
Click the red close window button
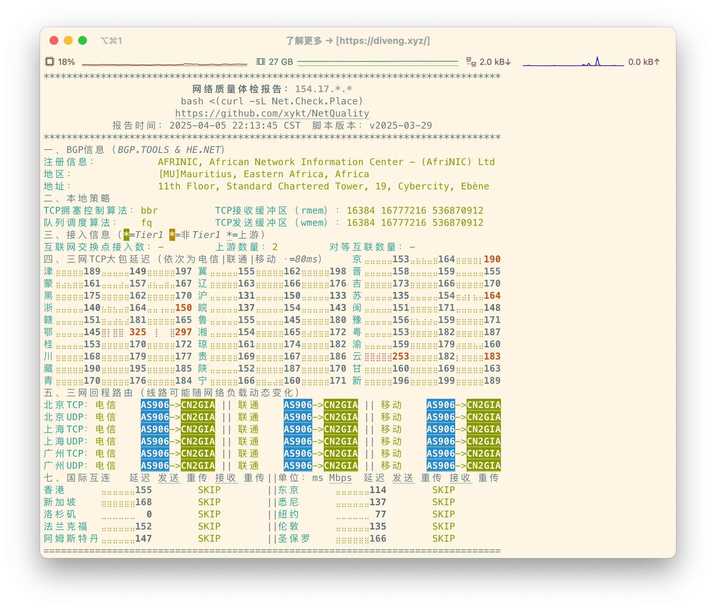(x=54, y=40)
